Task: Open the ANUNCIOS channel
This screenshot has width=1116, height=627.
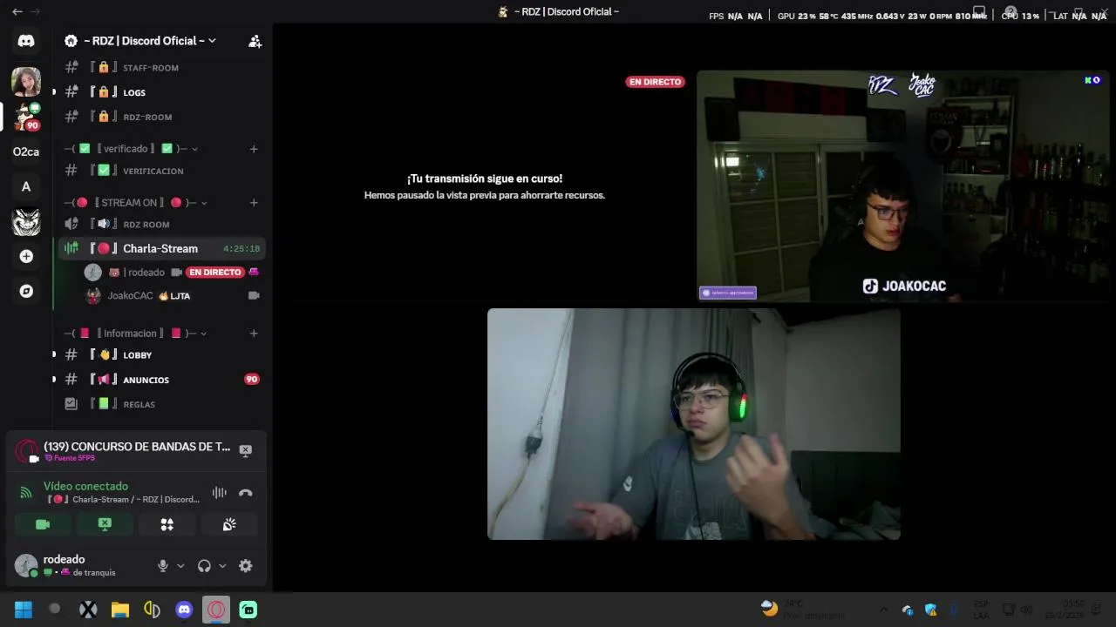Action: 162,380
